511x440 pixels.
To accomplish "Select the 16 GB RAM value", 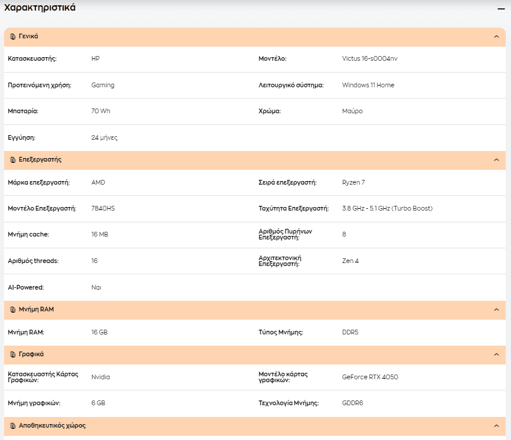I will point(99,332).
